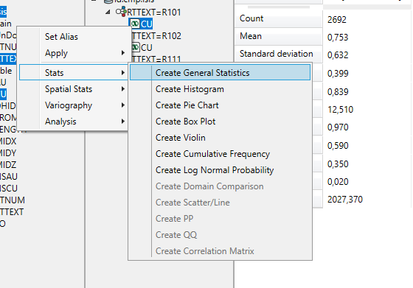
Task: Open the Apply submenu
Action: pyautogui.click(x=74, y=53)
